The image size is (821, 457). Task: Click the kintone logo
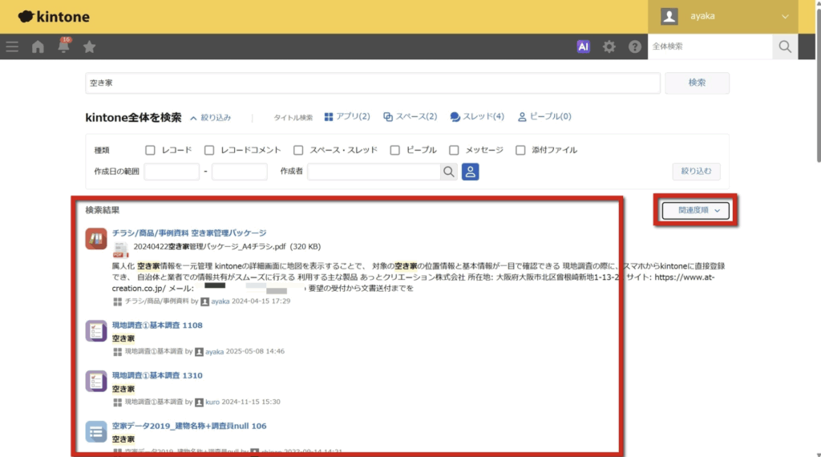coord(54,17)
